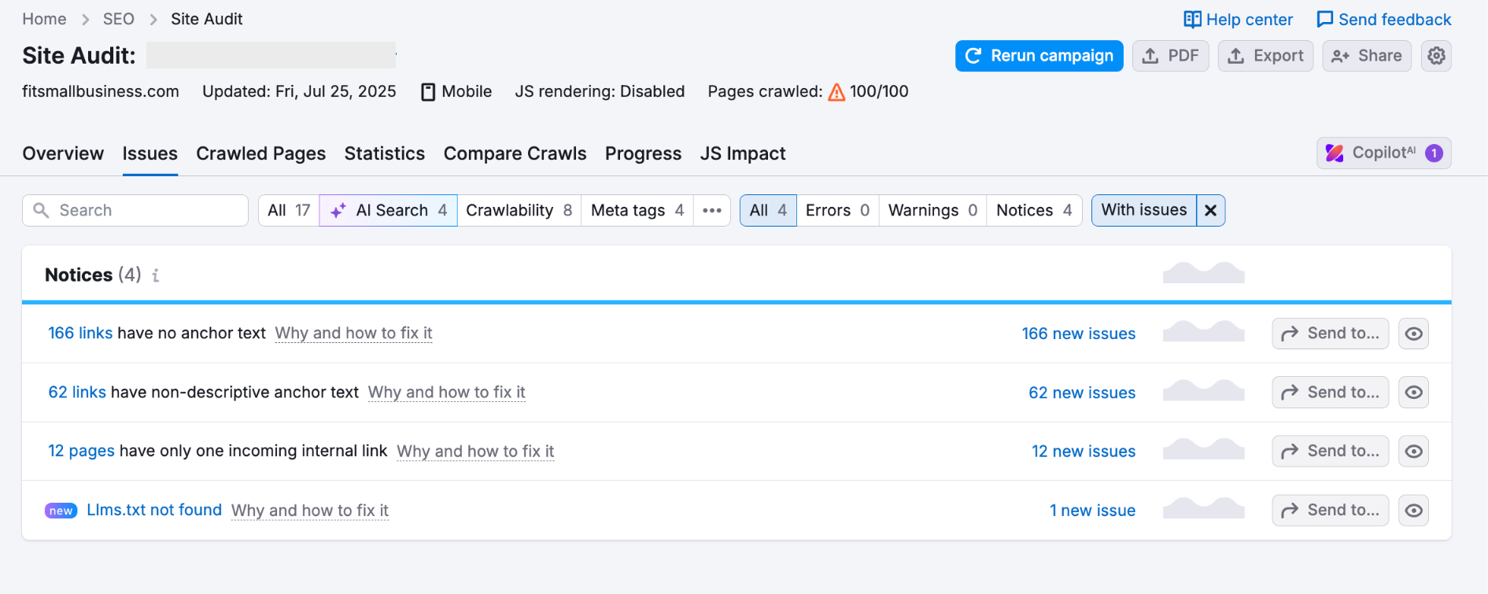
Task: Select the AI Search 4 category
Action: click(x=388, y=210)
